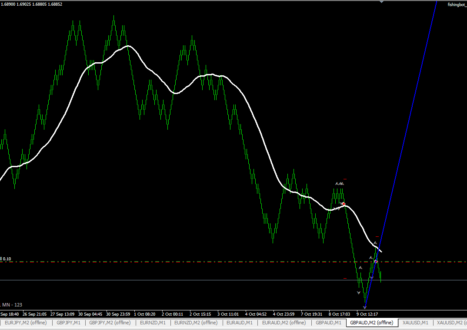
Task: Click the active GBPAUD,M2 (offline) tab
Action: [x=372, y=323]
